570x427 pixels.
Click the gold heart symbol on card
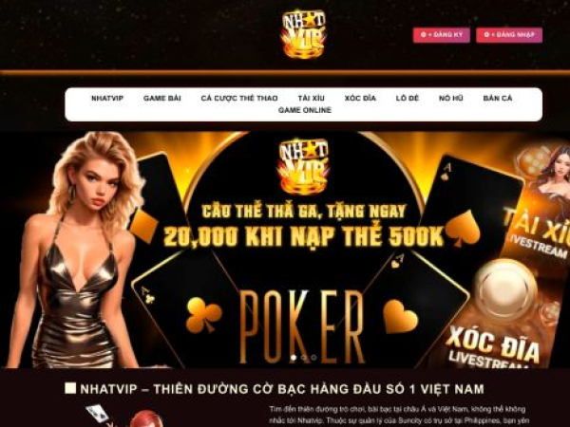pyautogui.click(x=400, y=317)
